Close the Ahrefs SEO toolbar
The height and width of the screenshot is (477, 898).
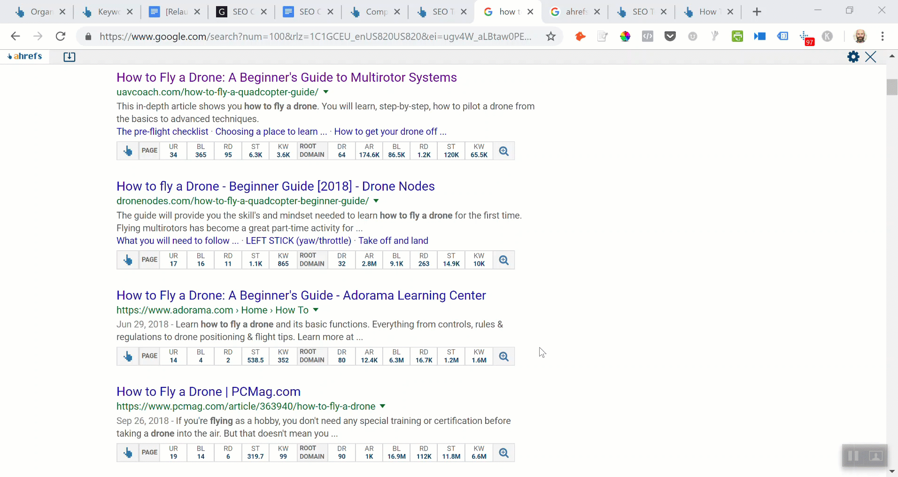870,57
